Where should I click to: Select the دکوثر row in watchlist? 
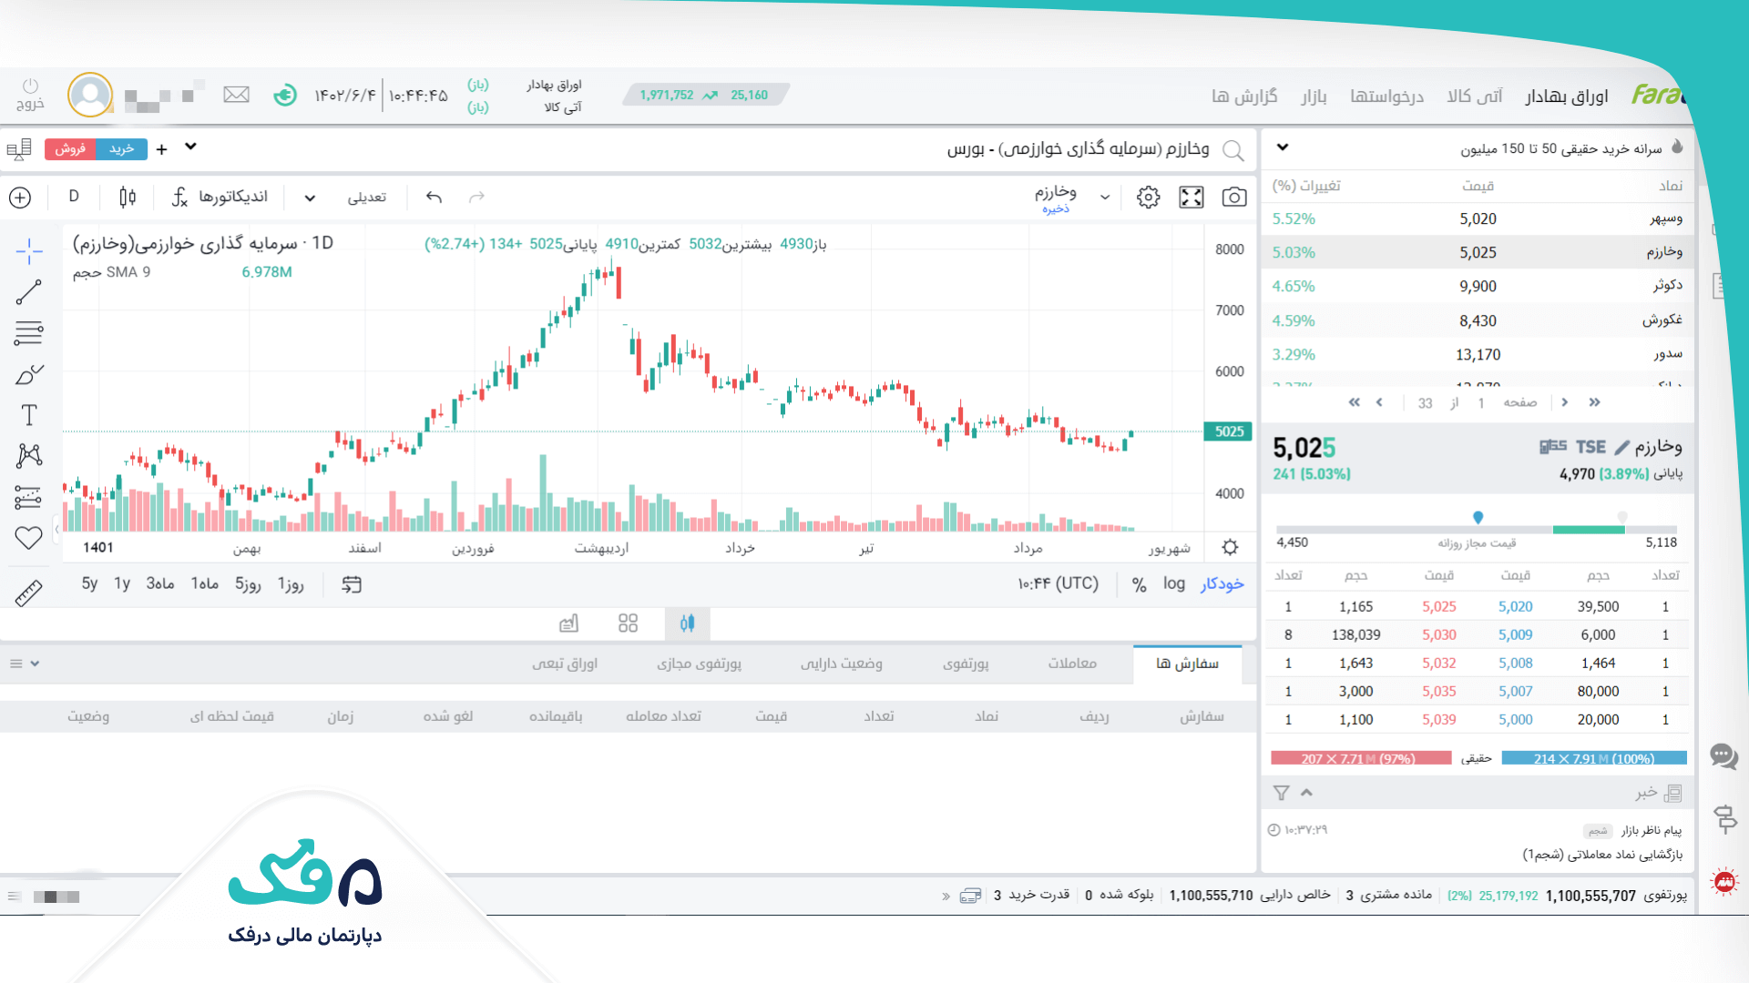click(1478, 286)
